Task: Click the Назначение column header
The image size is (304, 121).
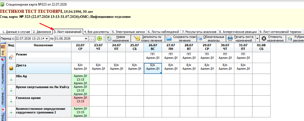Action: pyautogui.click(x=43, y=47)
